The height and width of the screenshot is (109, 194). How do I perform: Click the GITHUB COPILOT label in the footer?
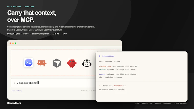pyautogui.click(x=180, y=103)
